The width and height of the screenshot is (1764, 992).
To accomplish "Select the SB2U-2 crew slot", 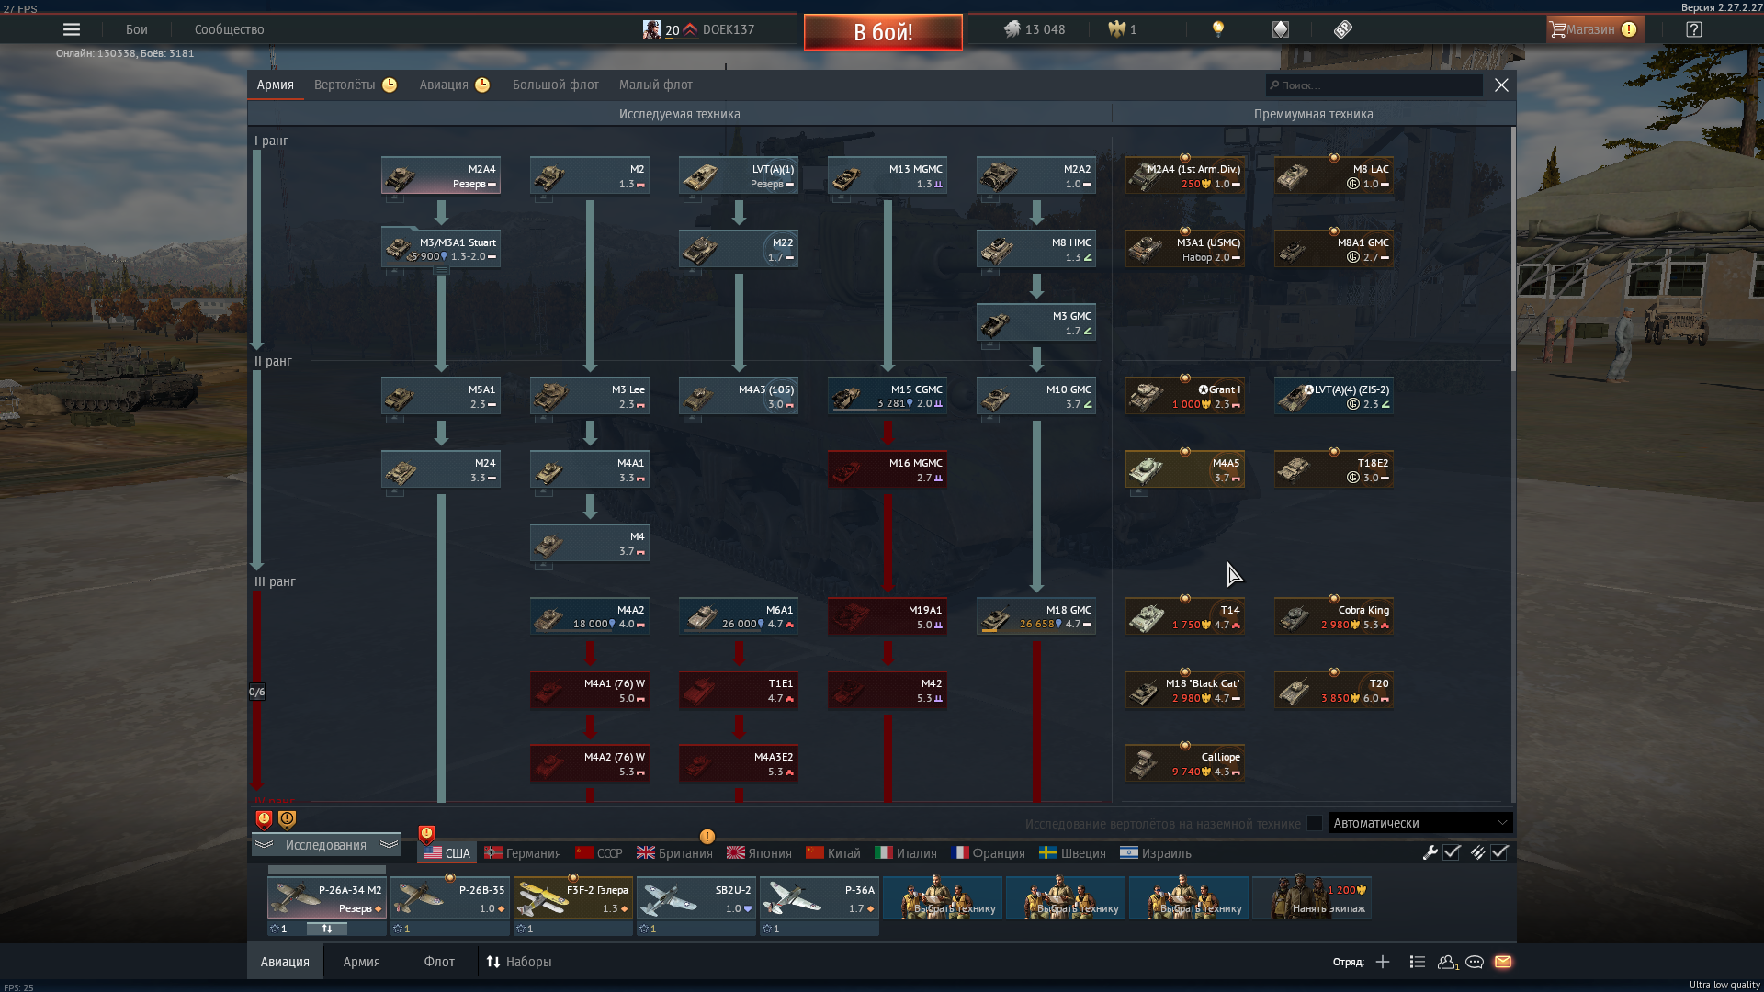I will [696, 898].
